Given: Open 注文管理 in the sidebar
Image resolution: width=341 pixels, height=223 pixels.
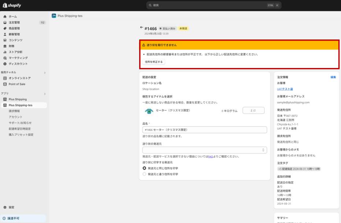Looking at the screenshot, I should coord(14,22).
